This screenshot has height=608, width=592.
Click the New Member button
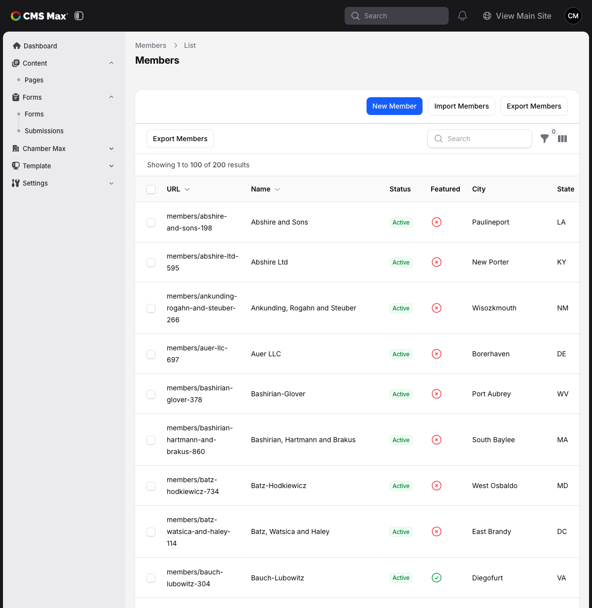click(x=394, y=106)
